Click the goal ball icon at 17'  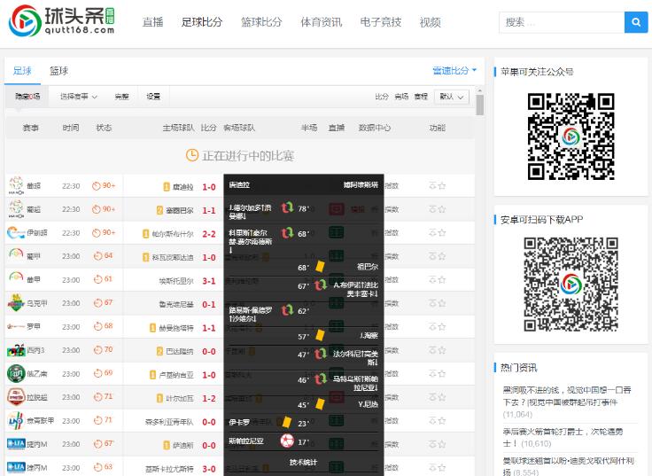point(287,441)
